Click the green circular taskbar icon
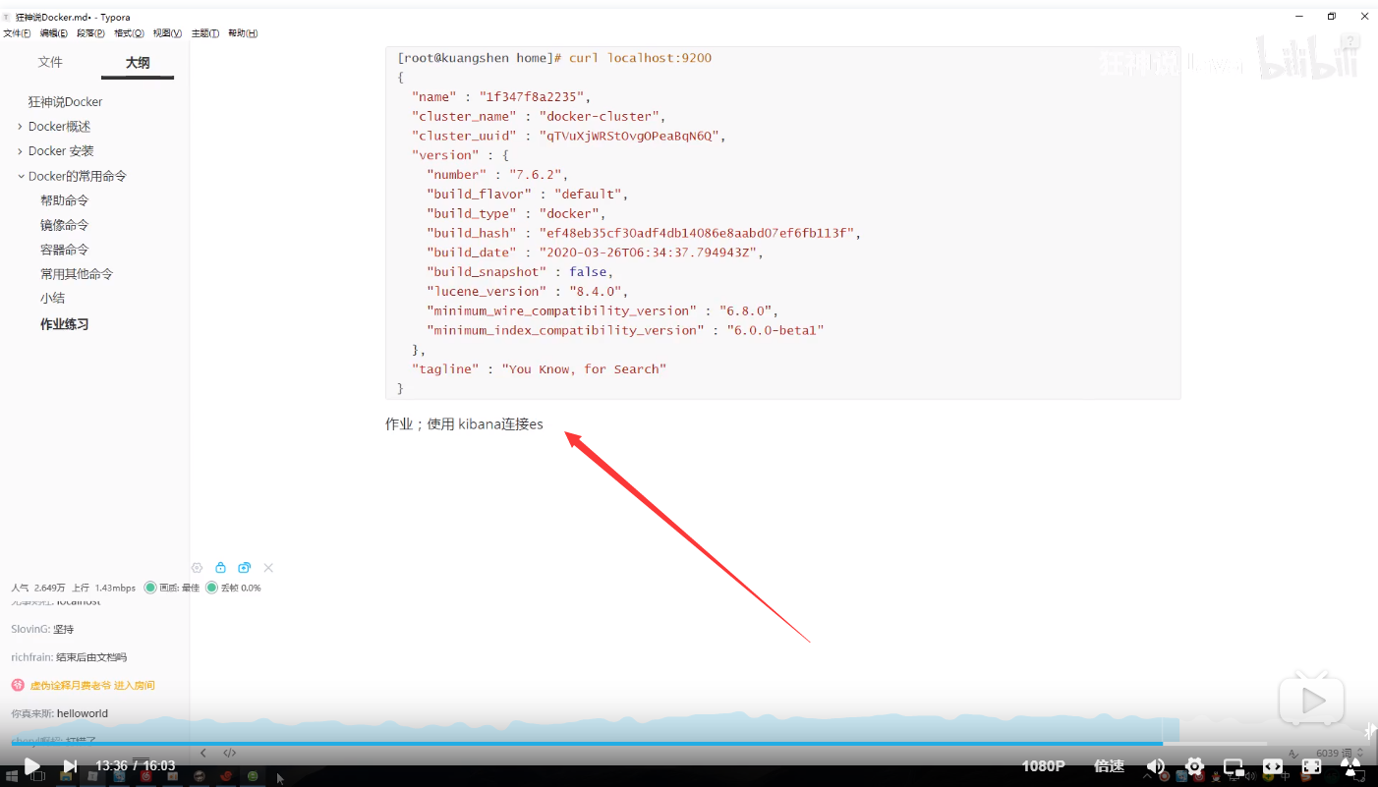The image size is (1378, 787). (x=253, y=776)
